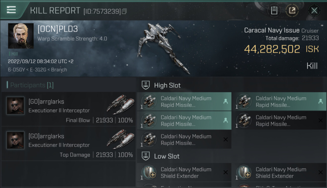Click the clipboard report icon
This screenshot has width=327, height=188.
point(274,11)
